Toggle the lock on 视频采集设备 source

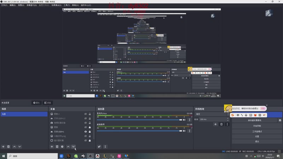pos(90,123)
